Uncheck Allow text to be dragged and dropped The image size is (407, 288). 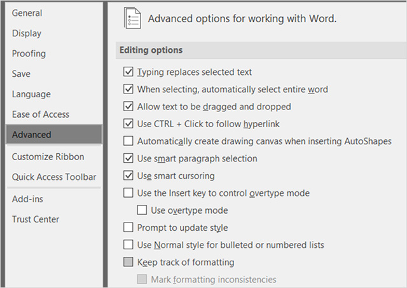[x=128, y=106]
